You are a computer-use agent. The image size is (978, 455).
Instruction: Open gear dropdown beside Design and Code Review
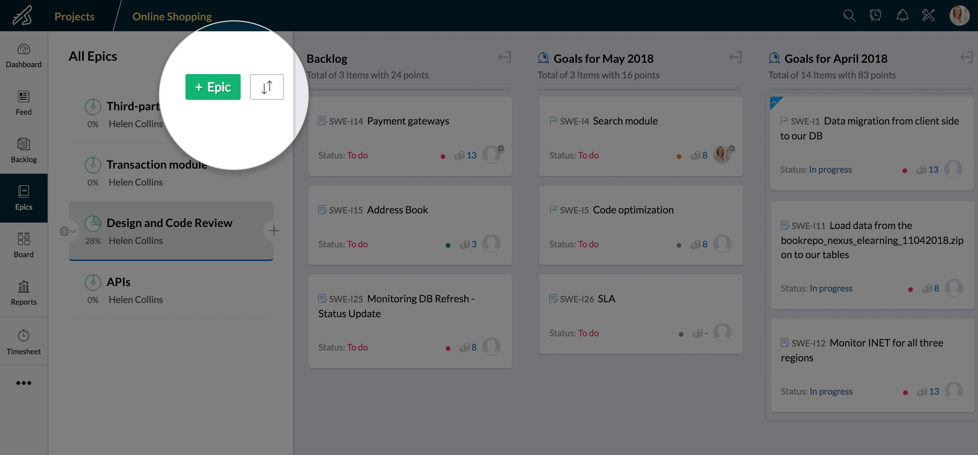click(x=67, y=231)
